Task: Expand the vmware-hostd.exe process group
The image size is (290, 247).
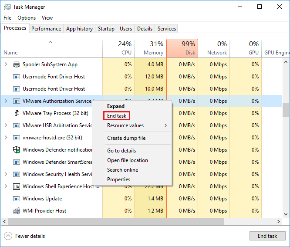Action: 6,138
